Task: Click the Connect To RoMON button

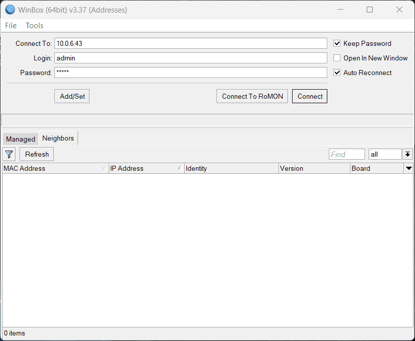Action: pyautogui.click(x=252, y=96)
